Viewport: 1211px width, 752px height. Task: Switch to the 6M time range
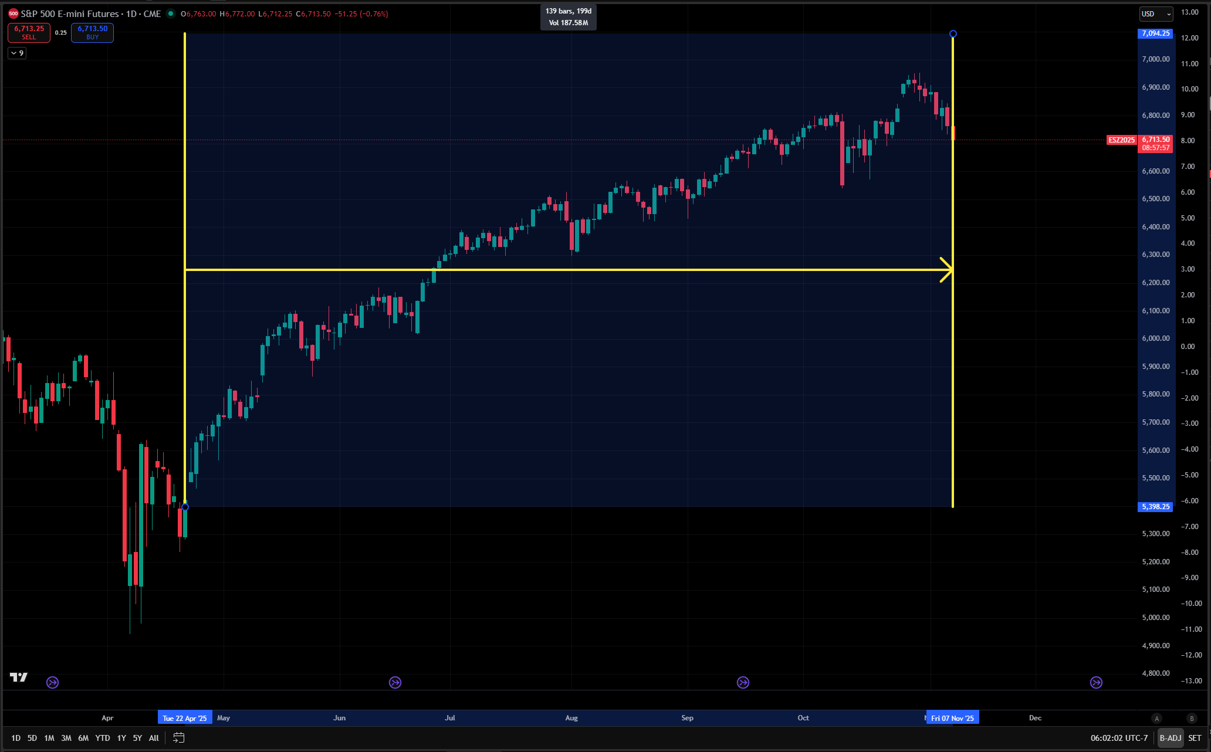[83, 738]
